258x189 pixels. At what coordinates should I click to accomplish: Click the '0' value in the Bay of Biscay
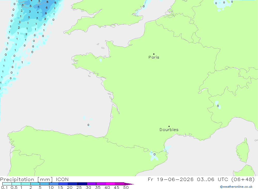click(x=88, y=125)
